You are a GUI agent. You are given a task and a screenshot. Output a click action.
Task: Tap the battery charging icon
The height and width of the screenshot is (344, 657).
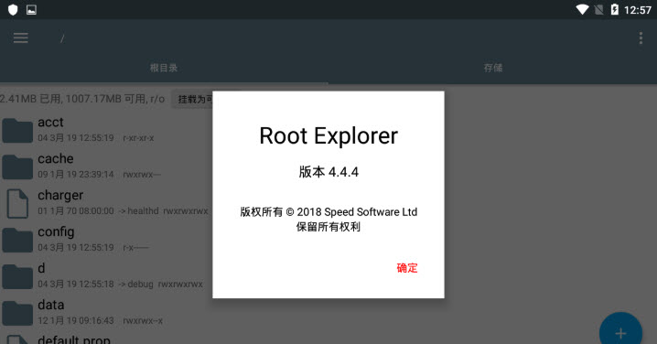tap(615, 9)
